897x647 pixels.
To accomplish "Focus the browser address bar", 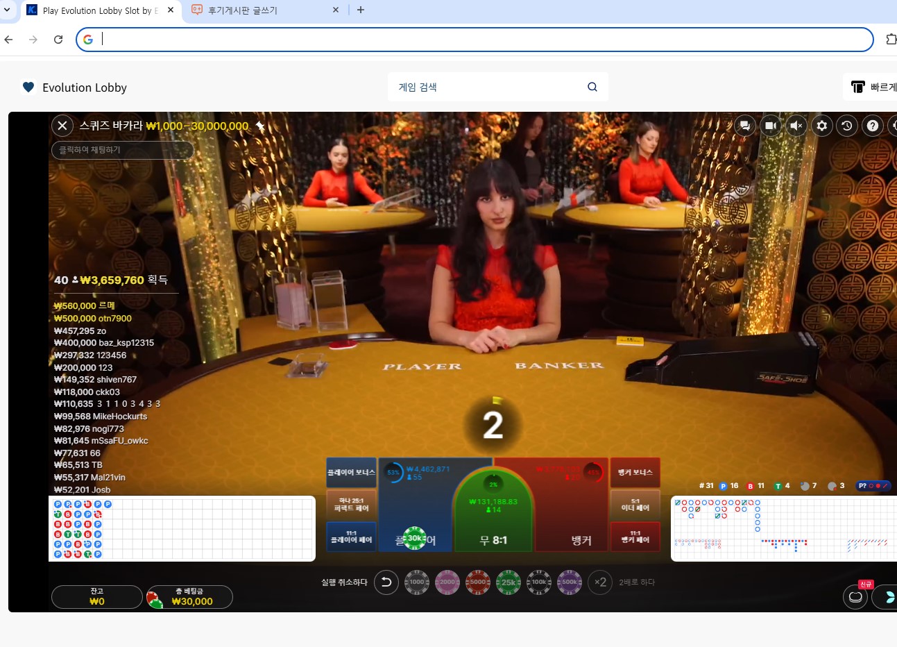I will [x=475, y=40].
